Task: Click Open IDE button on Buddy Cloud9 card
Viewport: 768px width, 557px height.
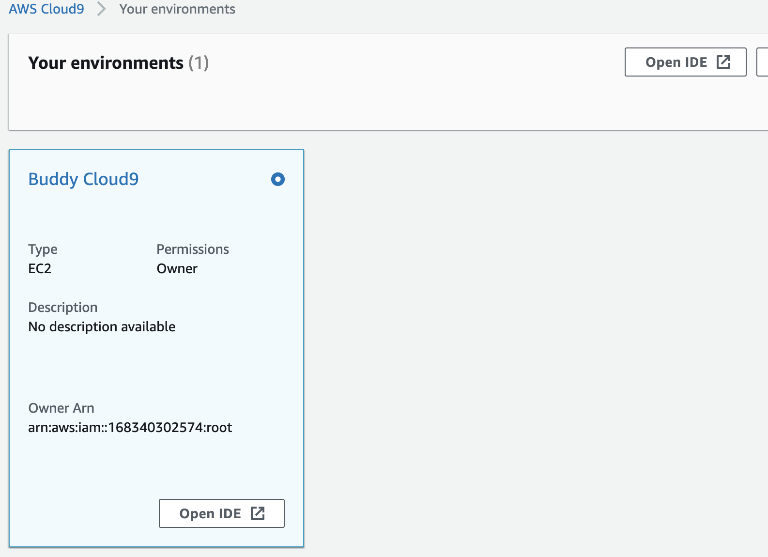Action: (x=221, y=513)
